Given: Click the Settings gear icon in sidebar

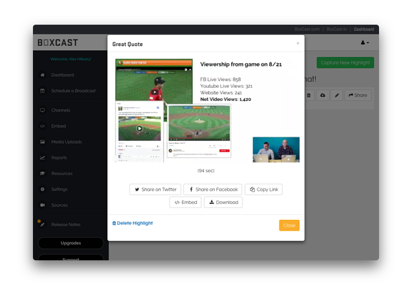Looking at the screenshot, I should pos(43,189).
